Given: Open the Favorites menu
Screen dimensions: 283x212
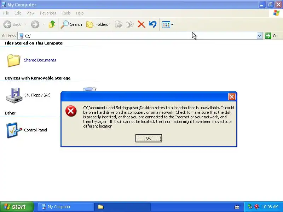Looking at the screenshot, I should pos(48,13).
